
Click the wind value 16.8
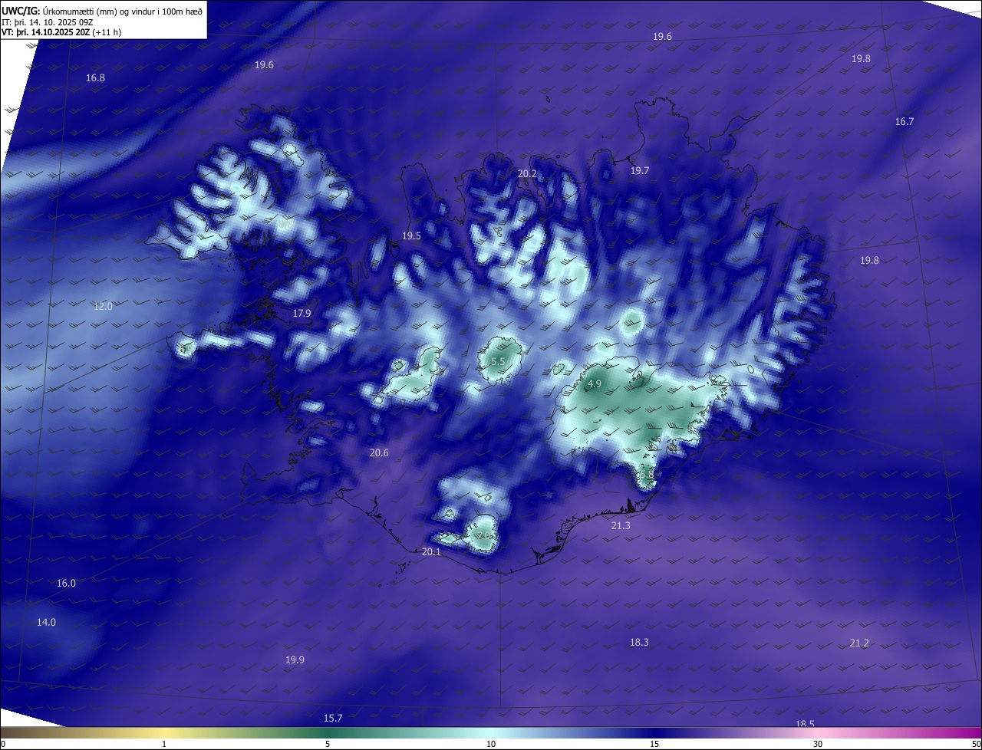[x=96, y=78]
